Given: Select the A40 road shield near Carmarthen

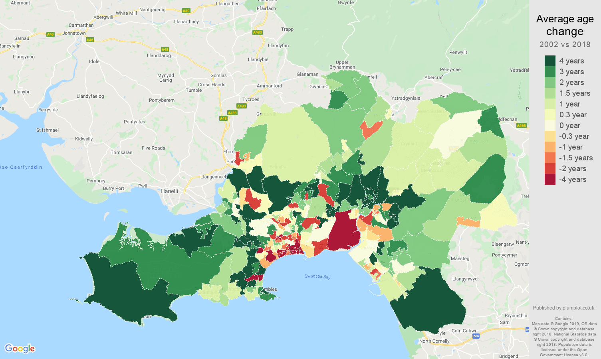Looking at the screenshot, I should coord(50,34).
